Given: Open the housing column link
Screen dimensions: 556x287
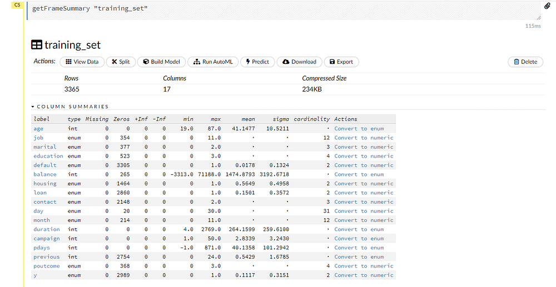Looking at the screenshot, I should pos(44,184).
